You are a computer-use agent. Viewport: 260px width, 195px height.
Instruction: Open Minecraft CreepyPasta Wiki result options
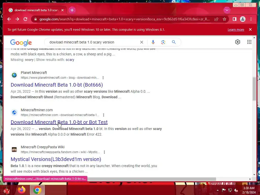point(104,152)
